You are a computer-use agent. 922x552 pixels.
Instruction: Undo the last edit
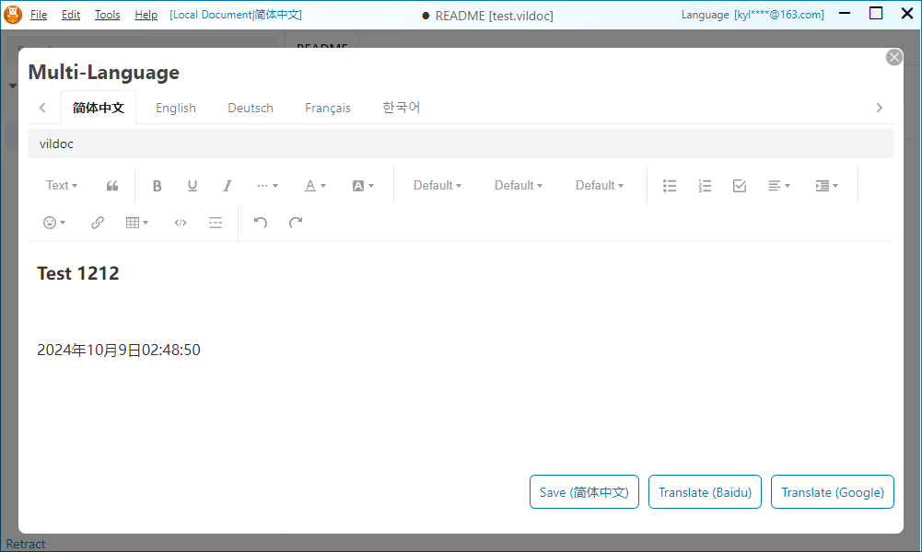click(x=261, y=223)
